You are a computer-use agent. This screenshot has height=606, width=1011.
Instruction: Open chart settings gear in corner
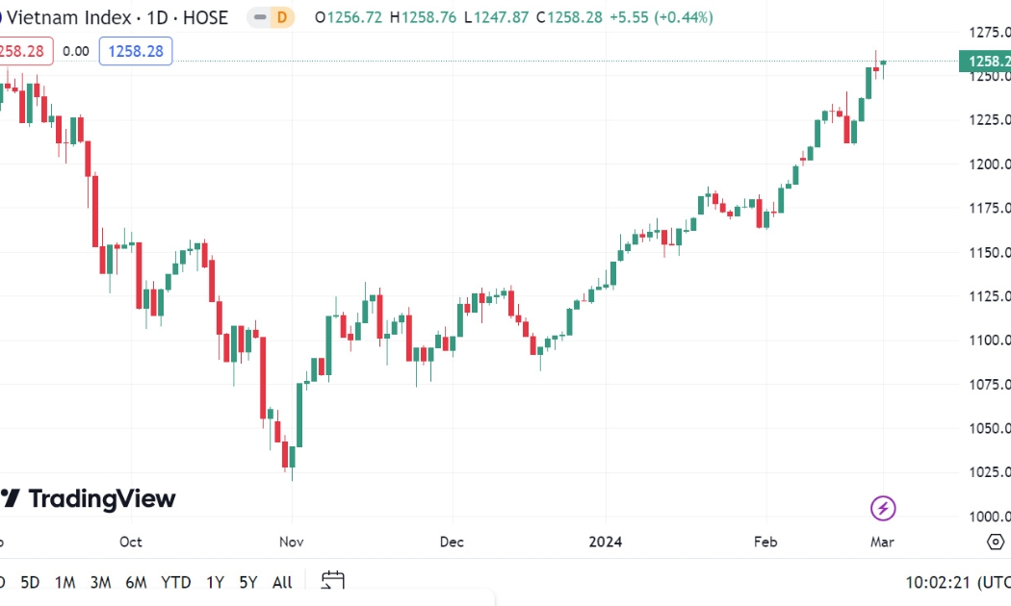996,542
